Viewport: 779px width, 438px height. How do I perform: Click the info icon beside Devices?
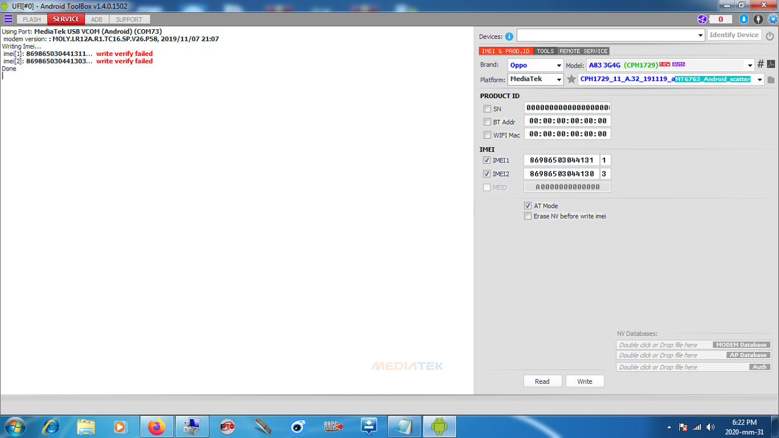(509, 36)
